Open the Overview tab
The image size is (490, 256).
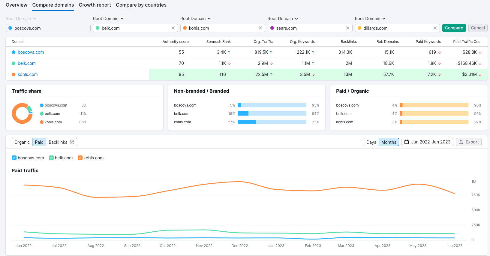(x=17, y=5)
